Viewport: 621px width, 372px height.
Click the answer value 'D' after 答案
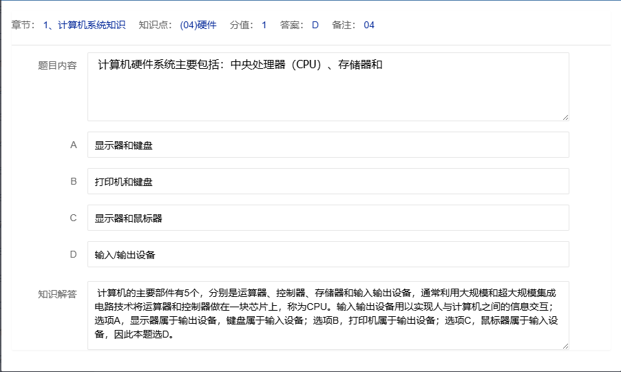click(315, 25)
